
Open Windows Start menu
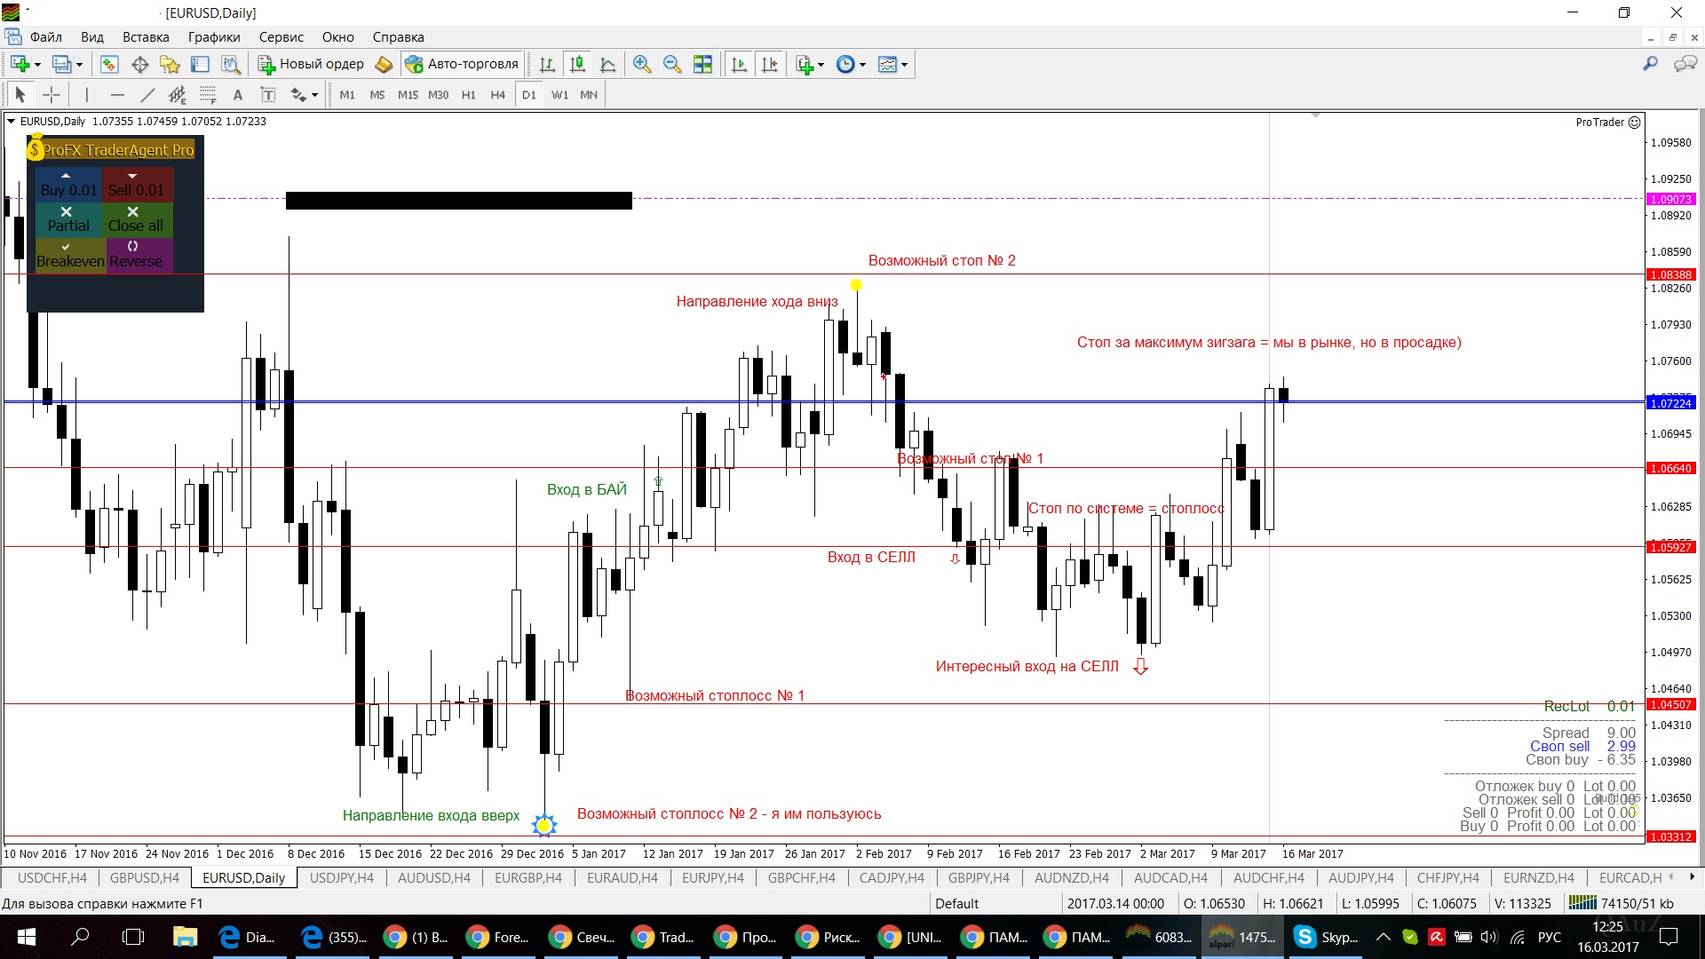point(26,937)
